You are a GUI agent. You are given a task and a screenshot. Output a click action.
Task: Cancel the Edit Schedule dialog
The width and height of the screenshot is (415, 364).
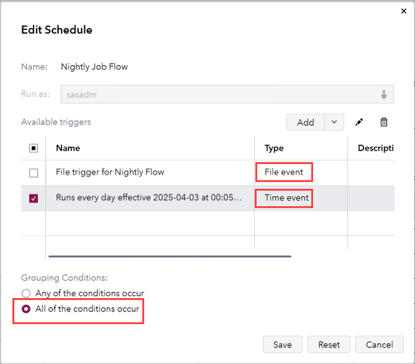(x=380, y=345)
